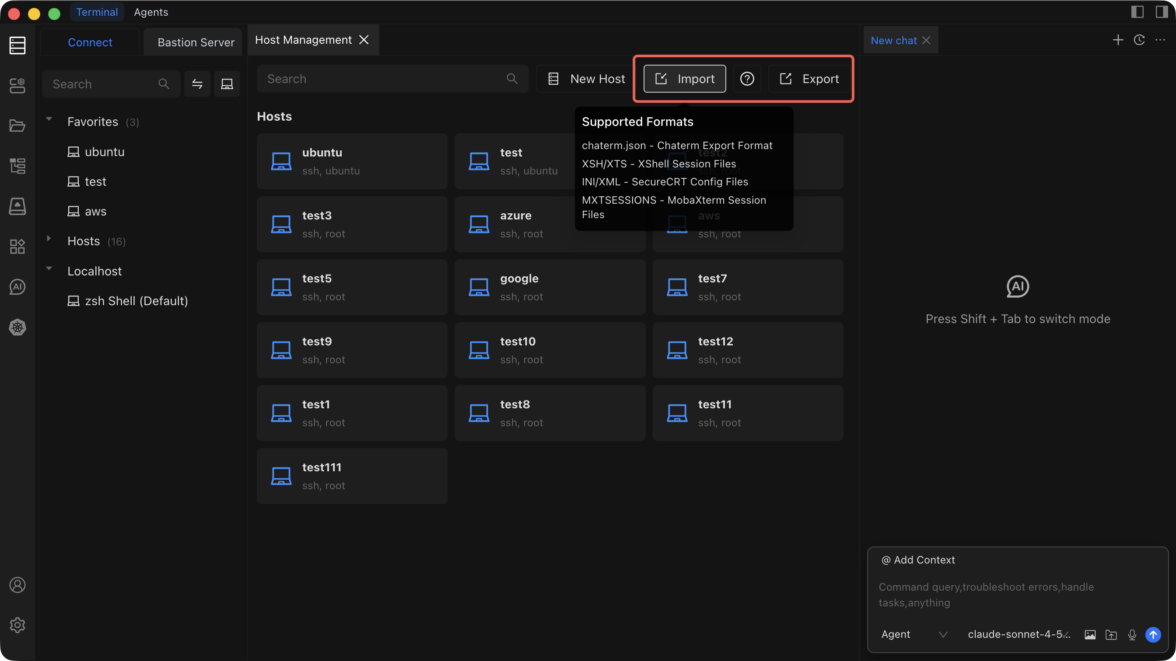Toggle the left sidebar panel layout

click(x=1137, y=12)
